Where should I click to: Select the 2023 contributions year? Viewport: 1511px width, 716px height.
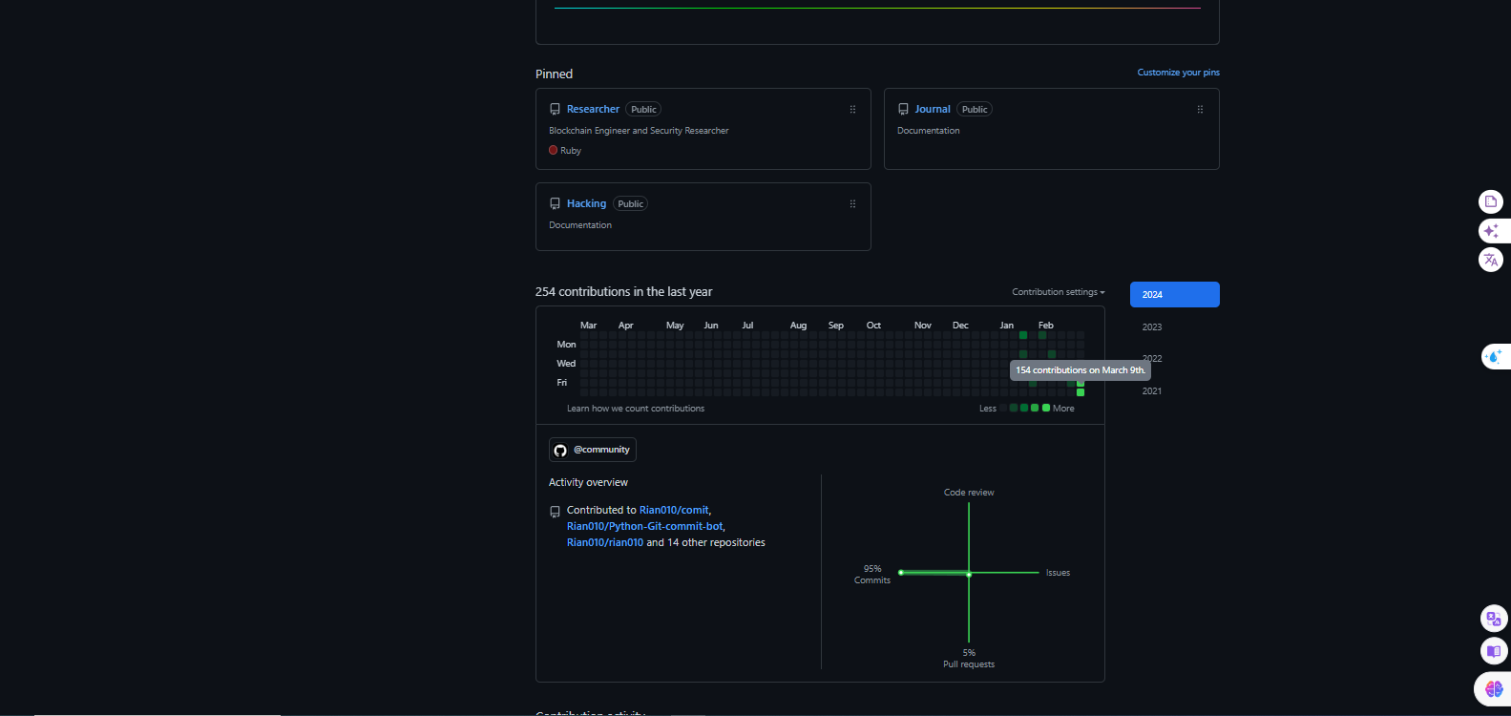point(1152,326)
